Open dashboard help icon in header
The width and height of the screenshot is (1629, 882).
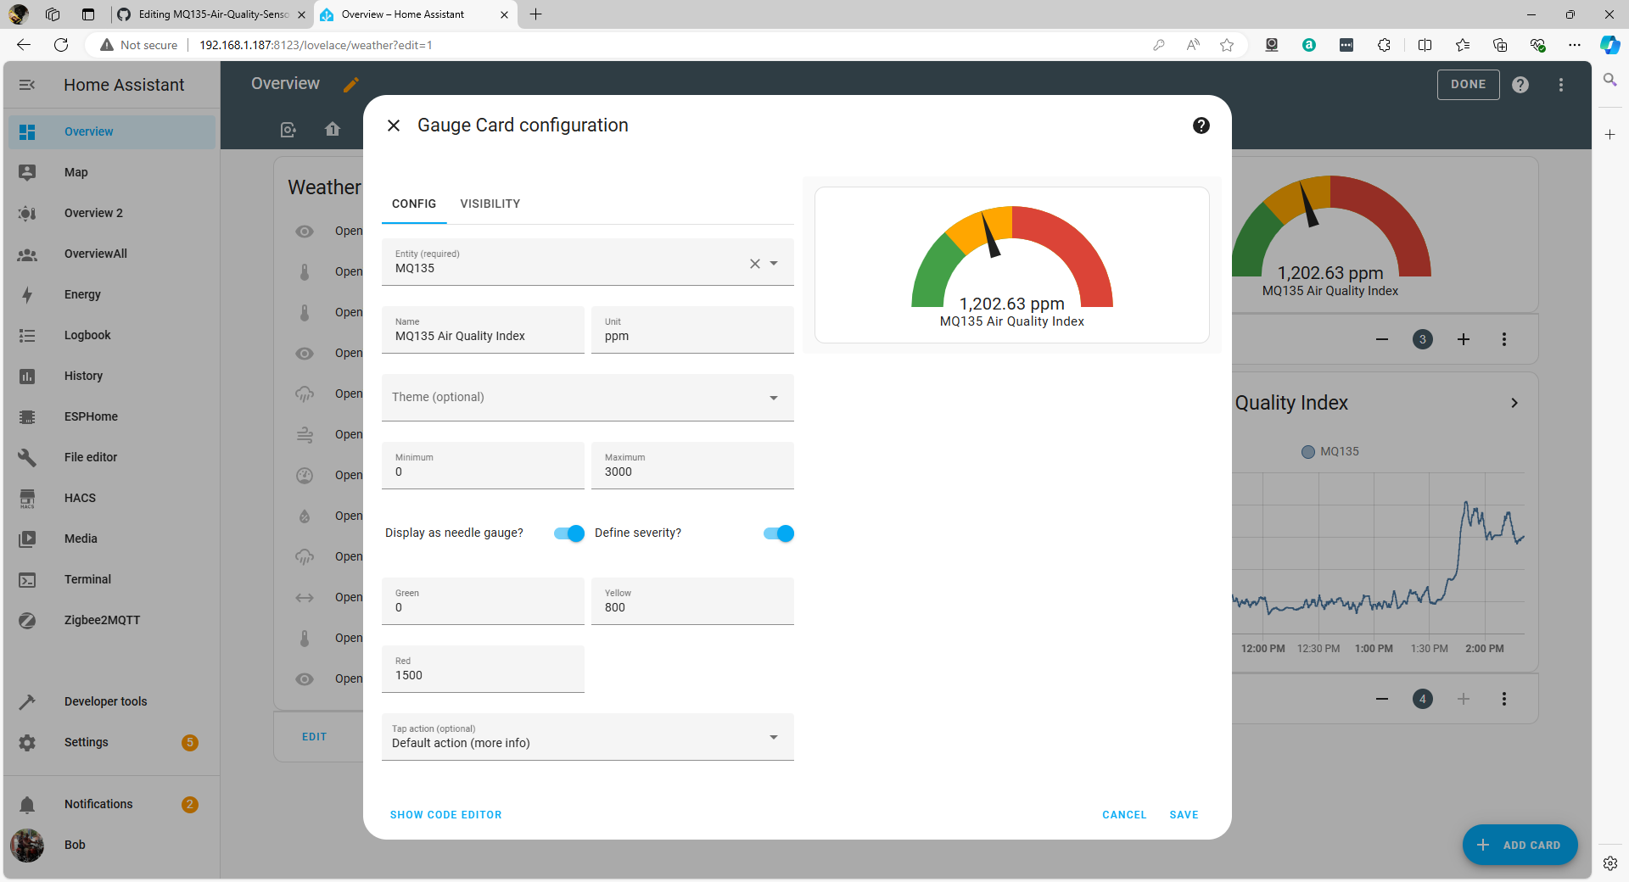(x=1520, y=85)
